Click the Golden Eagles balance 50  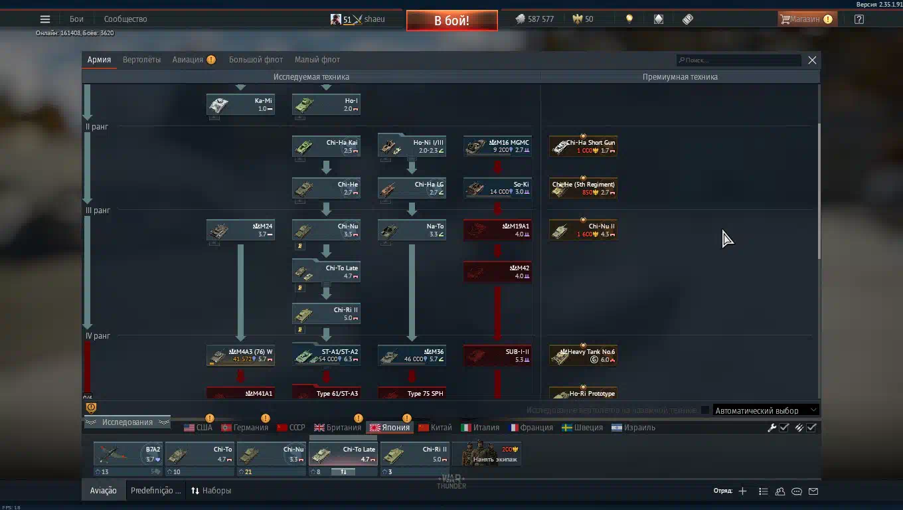click(583, 19)
